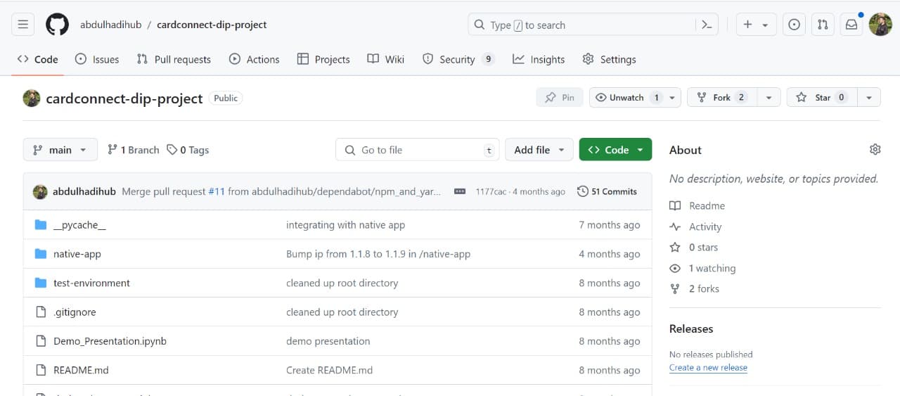900x396 pixels.
Task: Click the GitHub logo icon
Action: (58, 25)
